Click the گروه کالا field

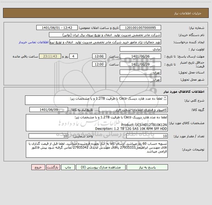point(133,110)
